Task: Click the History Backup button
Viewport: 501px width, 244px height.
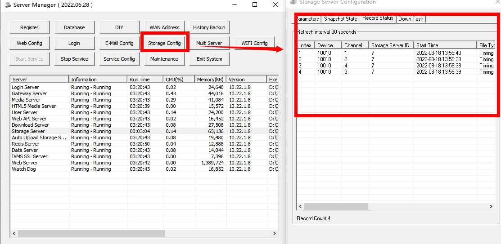Action: pos(209,27)
